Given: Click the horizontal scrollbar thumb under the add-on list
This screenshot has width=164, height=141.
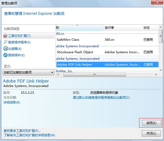Looking at the screenshot, I should (94, 75).
